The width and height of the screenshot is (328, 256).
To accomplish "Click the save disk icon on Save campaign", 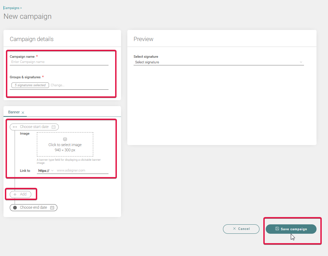I will 277,229.
